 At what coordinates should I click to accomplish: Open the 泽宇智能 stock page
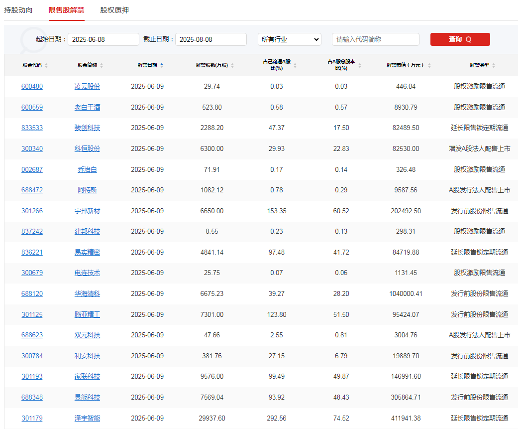(x=87, y=418)
